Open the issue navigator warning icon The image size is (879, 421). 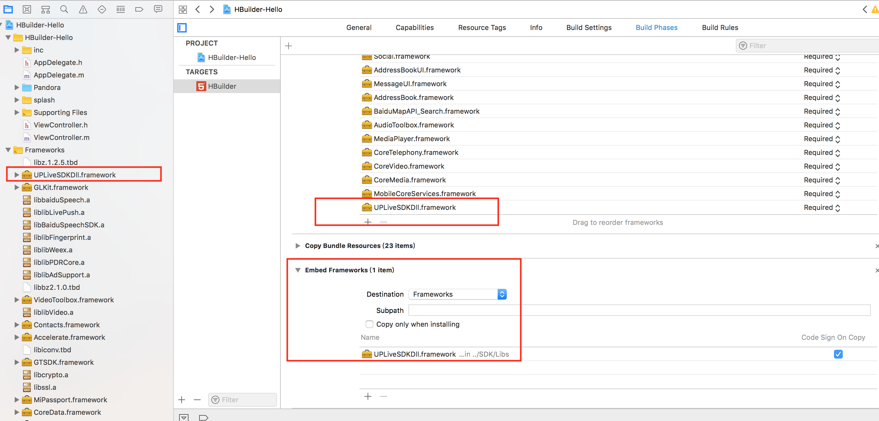[x=83, y=9]
